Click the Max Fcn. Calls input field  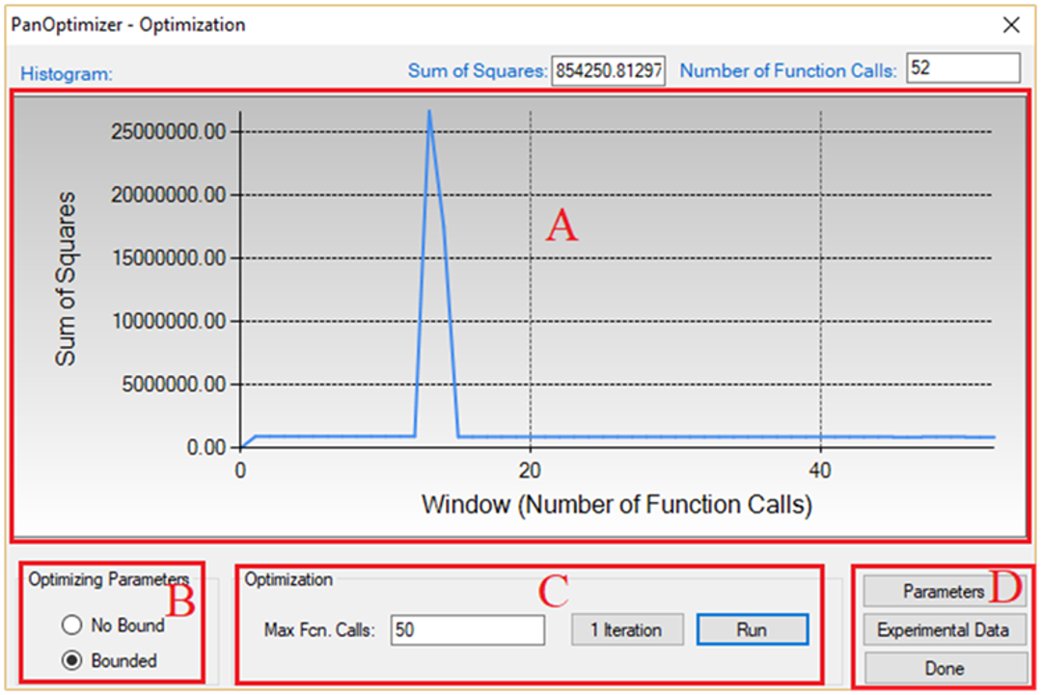coord(467,630)
